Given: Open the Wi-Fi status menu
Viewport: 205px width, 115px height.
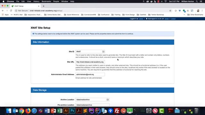Looking at the screenshot, I should (x=166, y=1).
